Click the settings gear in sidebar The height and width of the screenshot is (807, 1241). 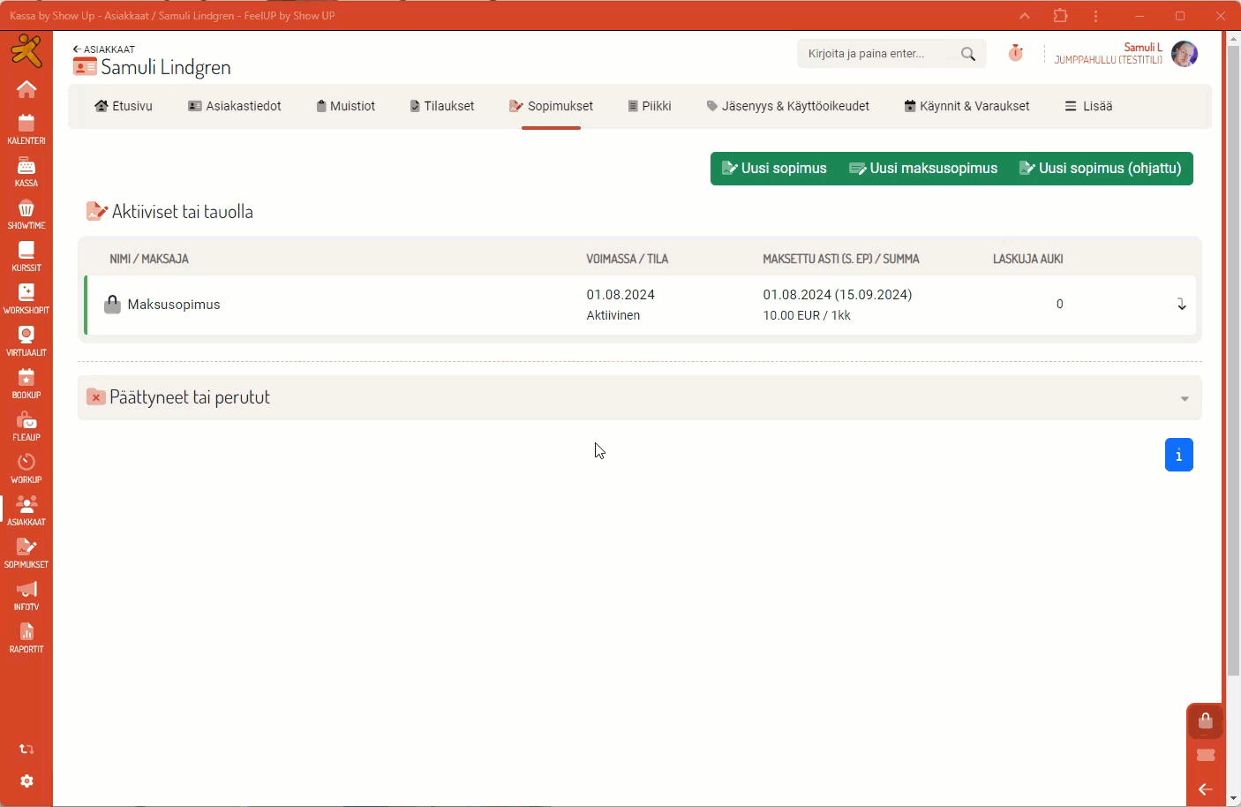(x=26, y=781)
